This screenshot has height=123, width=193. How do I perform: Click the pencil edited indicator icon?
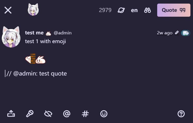[177, 33]
